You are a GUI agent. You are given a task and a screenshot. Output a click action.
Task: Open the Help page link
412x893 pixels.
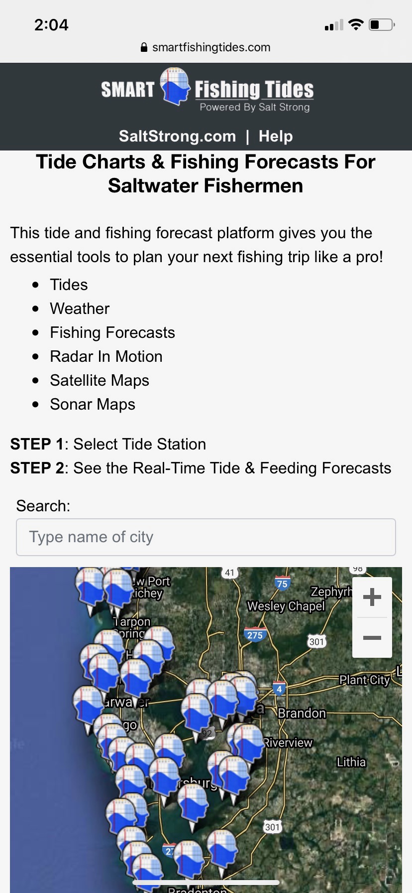(x=276, y=136)
